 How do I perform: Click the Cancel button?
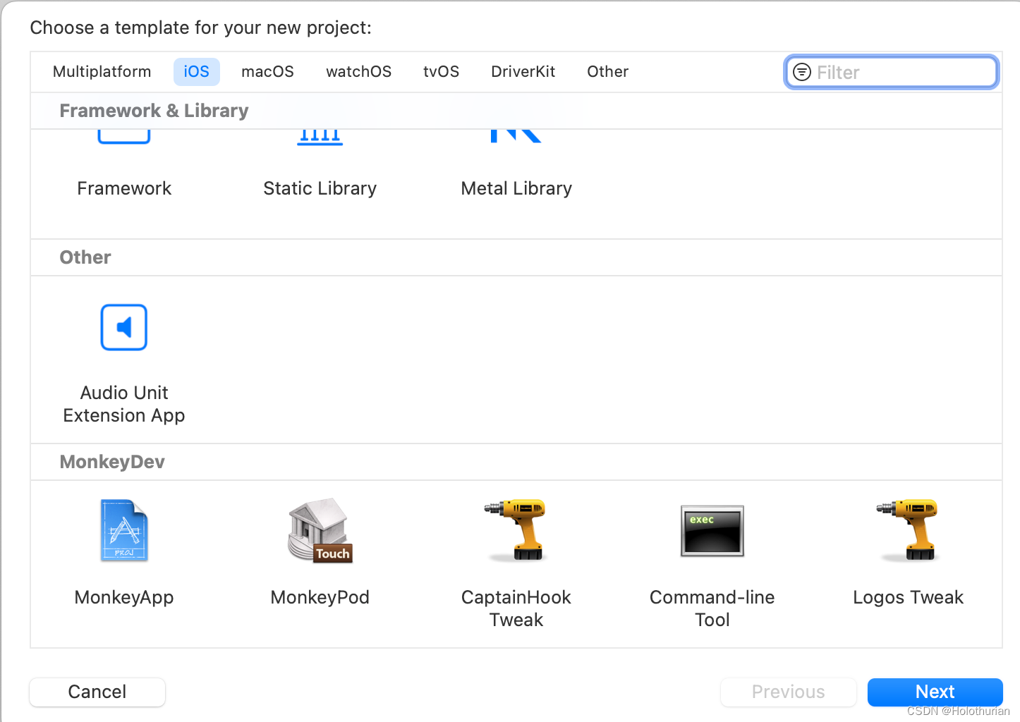(x=97, y=692)
